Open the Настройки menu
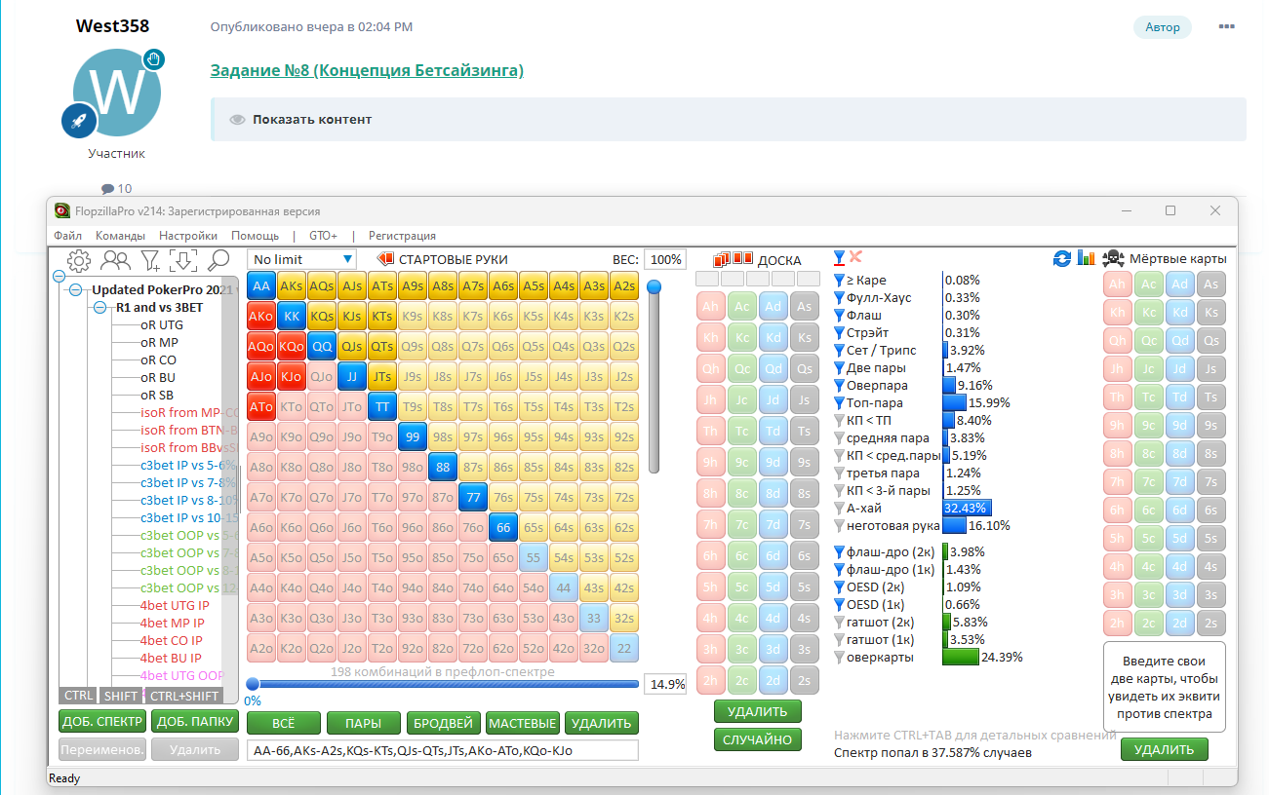Screen dimensions: 1269x795 coord(188,236)
